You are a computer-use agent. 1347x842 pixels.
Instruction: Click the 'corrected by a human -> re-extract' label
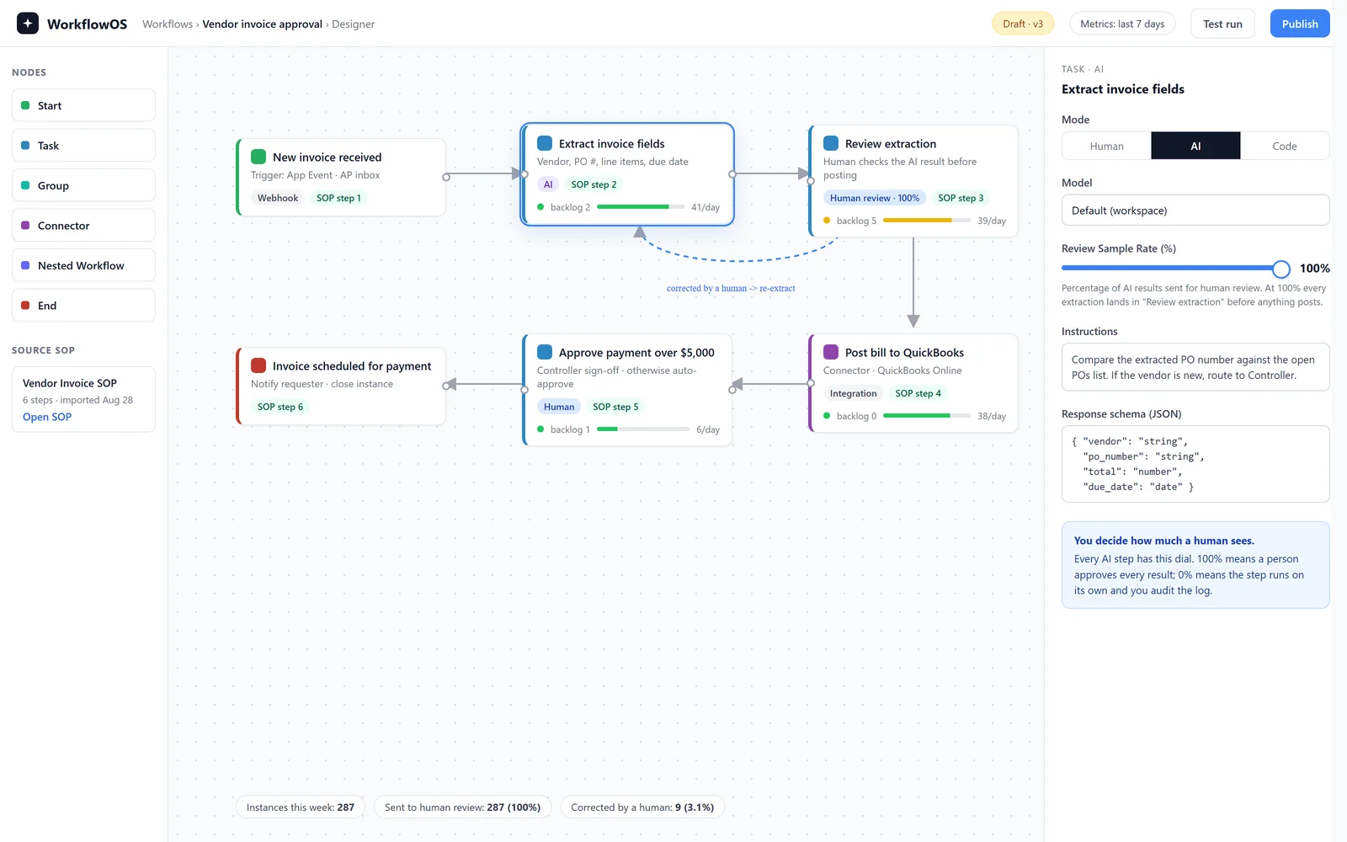point(731,288)
